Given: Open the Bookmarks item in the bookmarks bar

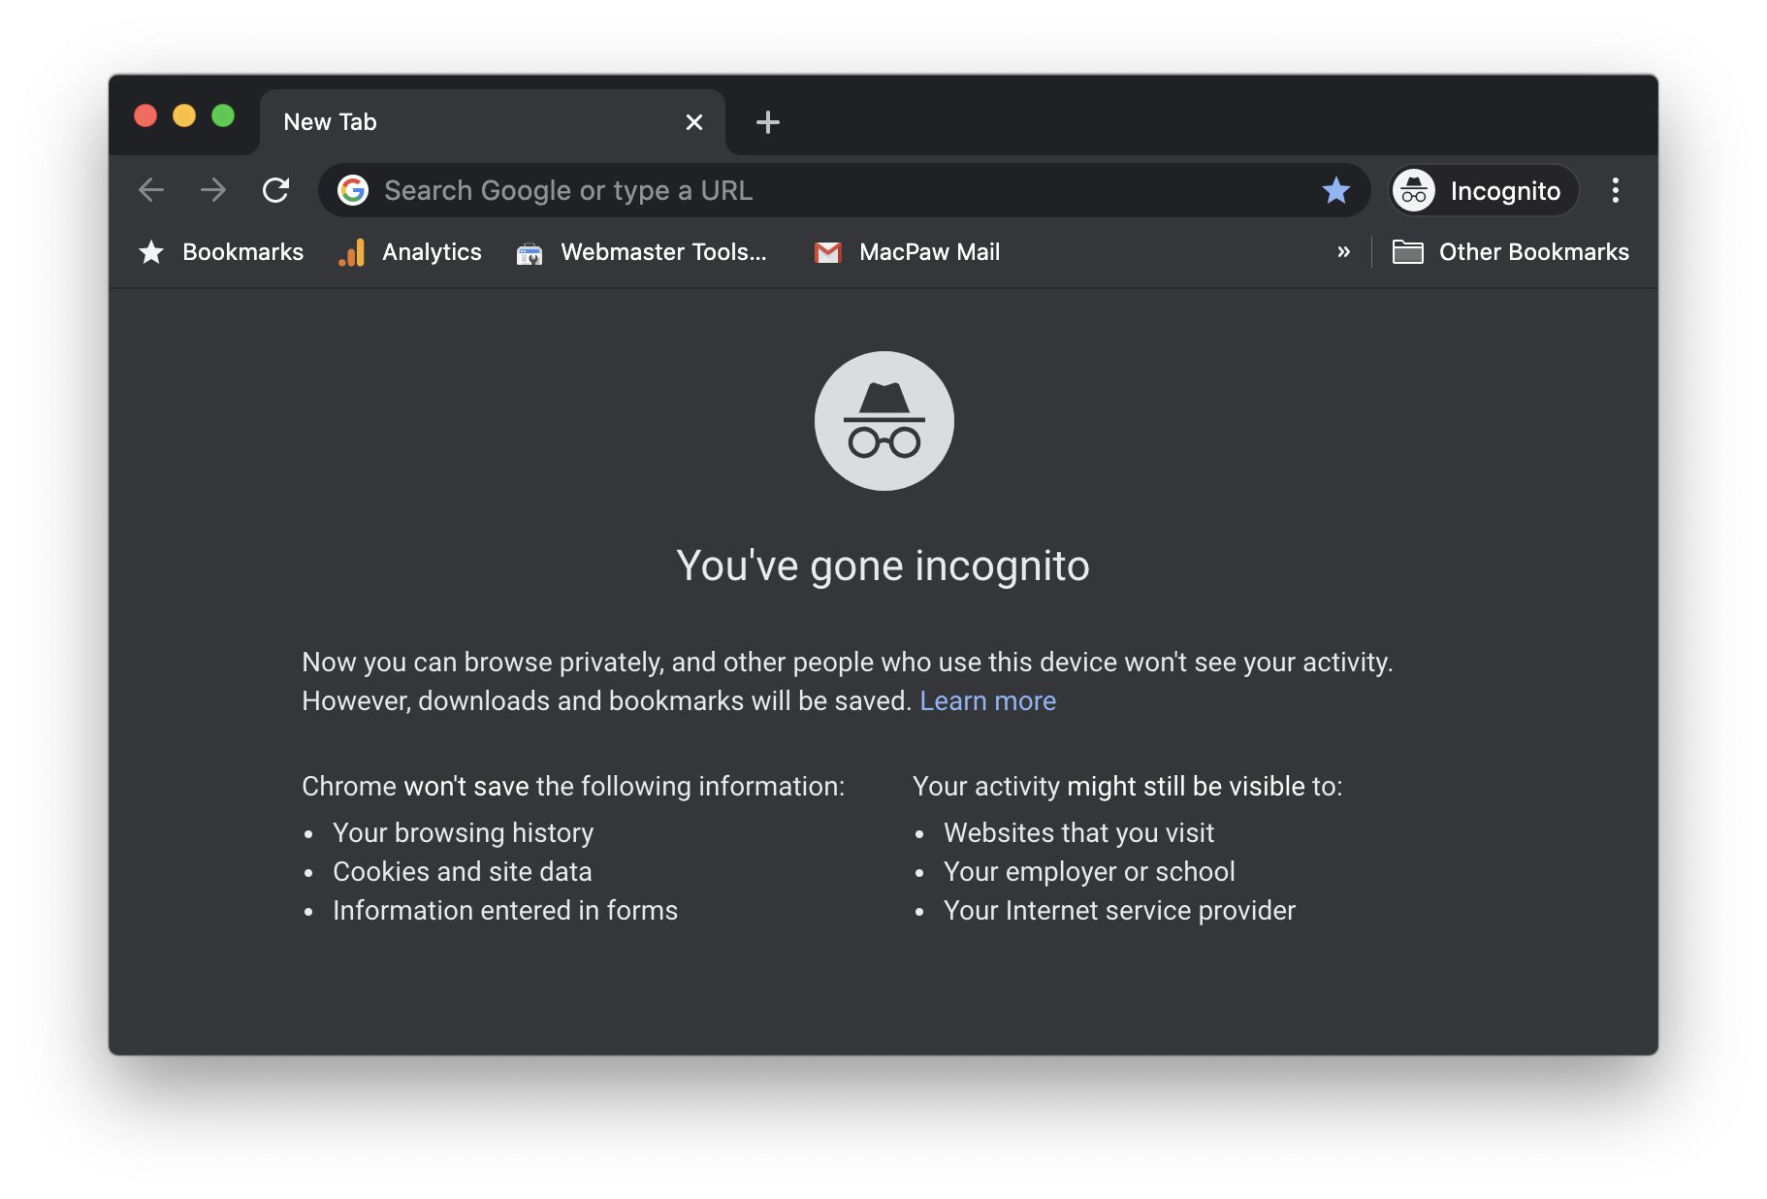Looking at the screenshot, I should point(221,252).
